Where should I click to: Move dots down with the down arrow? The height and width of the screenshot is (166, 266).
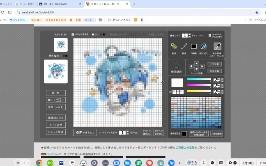(197, 69)
